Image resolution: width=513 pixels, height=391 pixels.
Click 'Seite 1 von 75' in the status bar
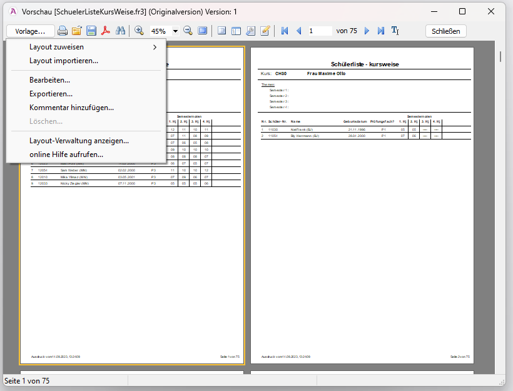pos(27,381)
